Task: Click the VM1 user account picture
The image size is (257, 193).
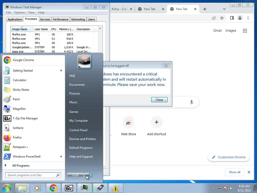Action: click(x=84, y=62)
